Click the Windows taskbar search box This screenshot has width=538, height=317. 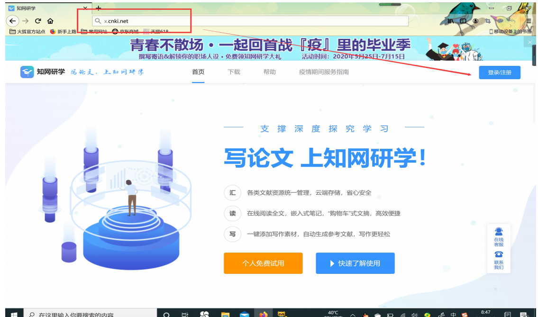tap(90, 314)
